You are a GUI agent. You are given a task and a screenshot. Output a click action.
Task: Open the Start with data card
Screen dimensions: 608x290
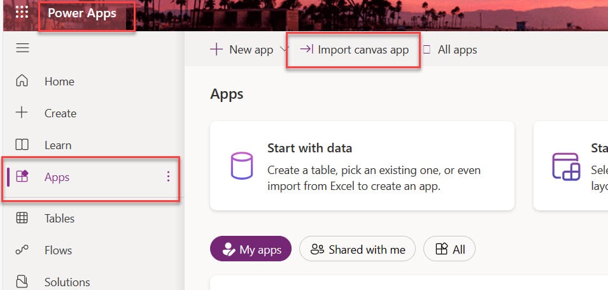pos(362,166)
